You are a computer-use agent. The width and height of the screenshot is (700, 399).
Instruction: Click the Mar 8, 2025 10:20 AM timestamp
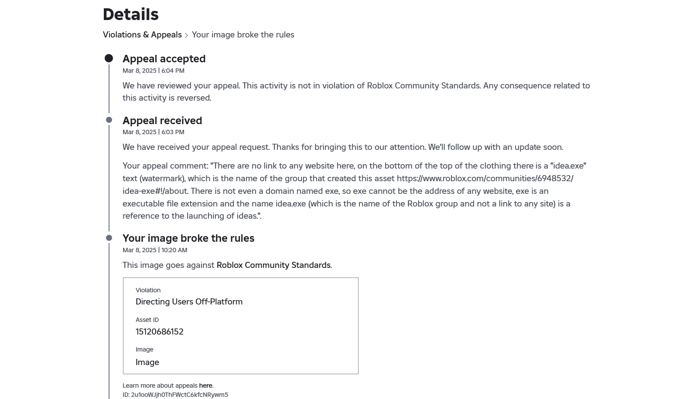coord(155,250)
